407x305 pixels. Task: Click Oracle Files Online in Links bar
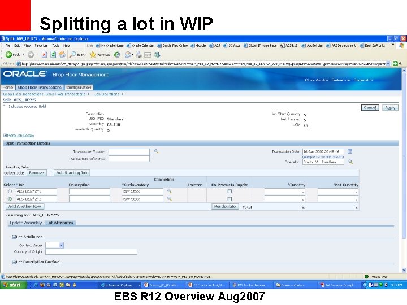click(172, 46)
